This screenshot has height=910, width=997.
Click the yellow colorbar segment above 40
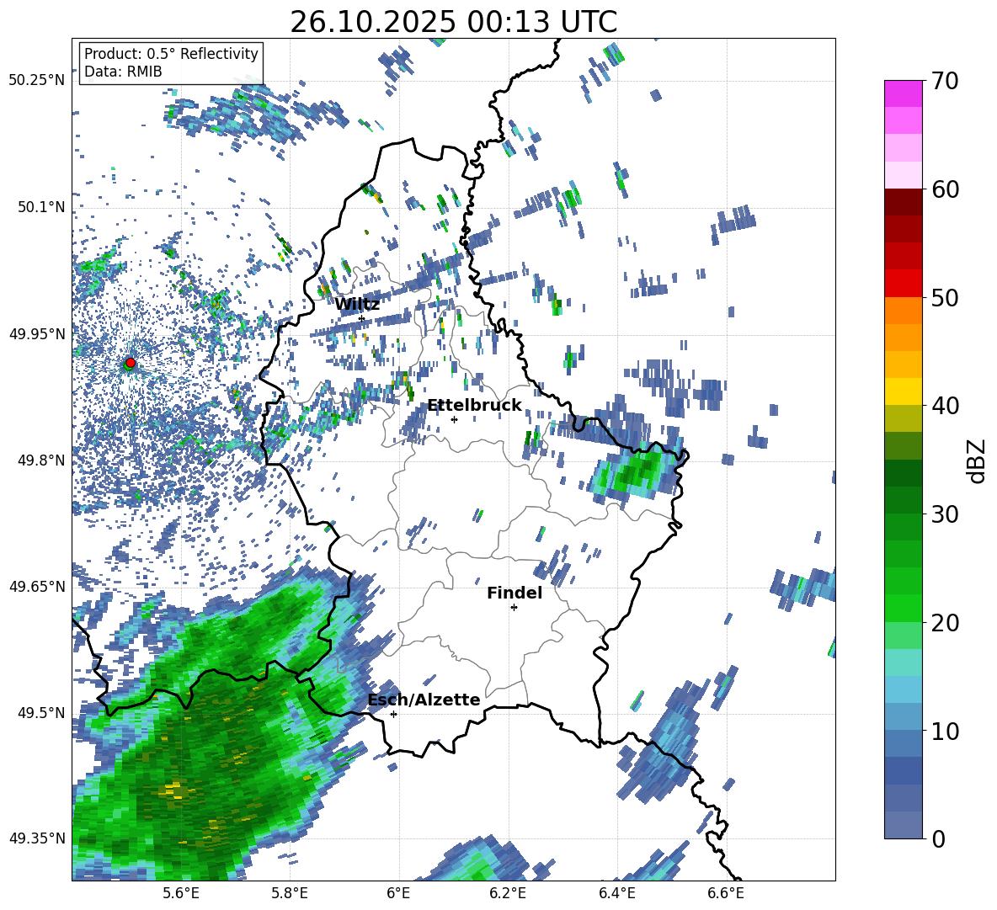tap(904, 391)
